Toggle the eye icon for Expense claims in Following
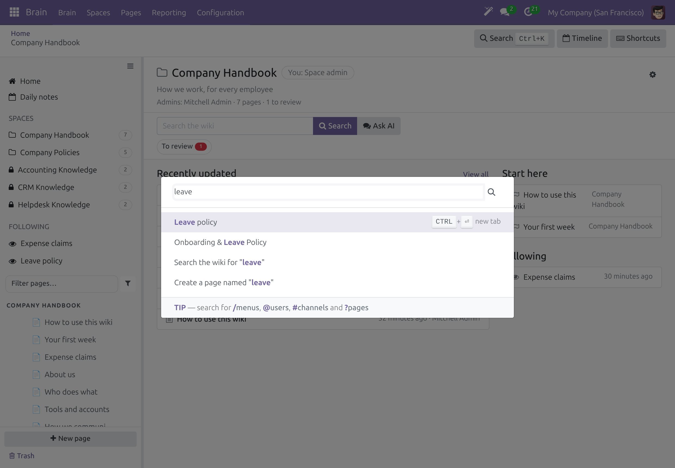Image resolution: width=675 pixels, height=468 pixels. pyautogui.click(x=12, y=244)
